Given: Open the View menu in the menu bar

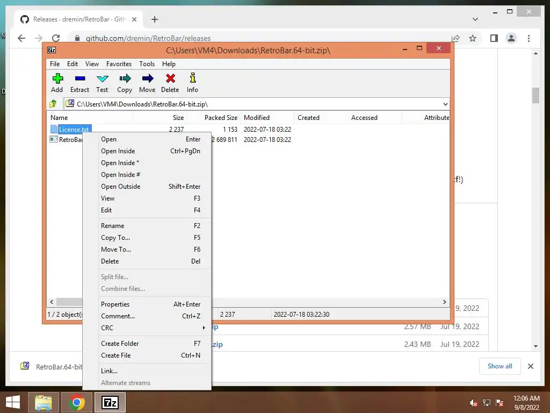Looking at the screenshot, I should coord(92,64).
